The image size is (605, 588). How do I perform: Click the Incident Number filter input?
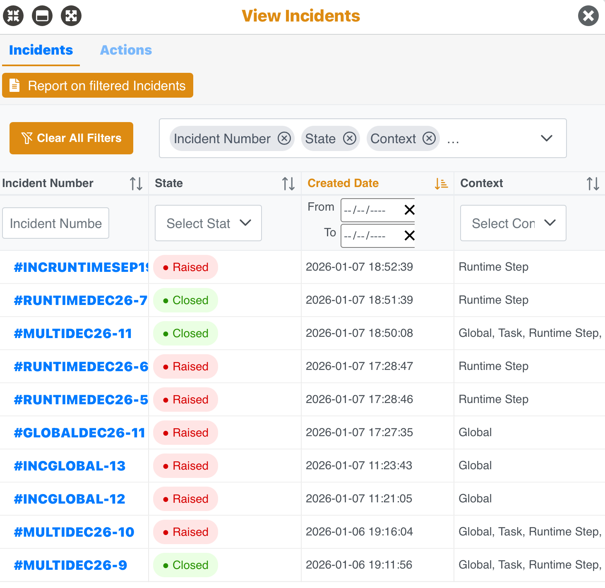click(x=56, y=223)
